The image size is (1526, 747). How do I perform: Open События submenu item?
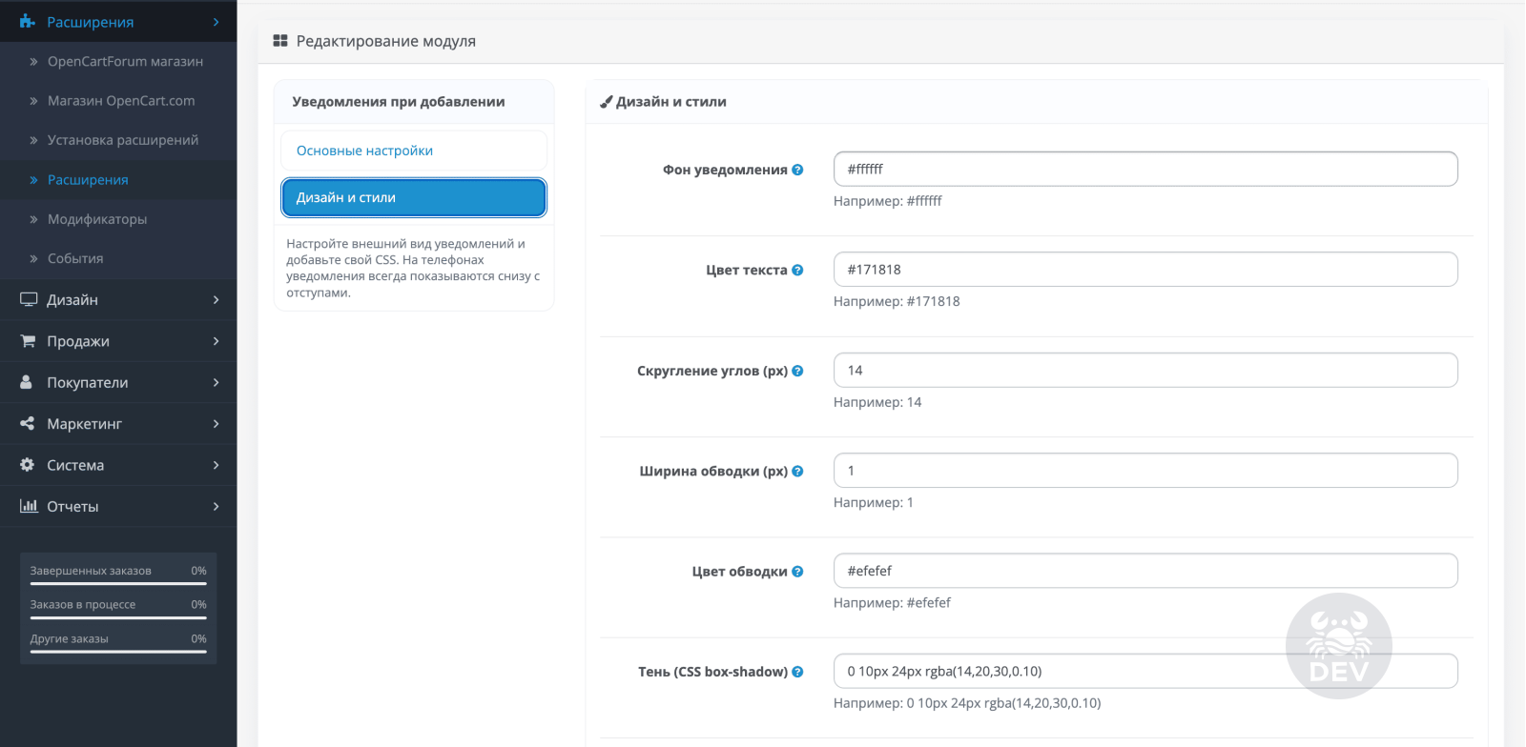click(x=118, y=258)
